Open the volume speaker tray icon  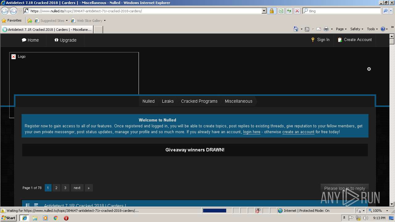(366, 218)
